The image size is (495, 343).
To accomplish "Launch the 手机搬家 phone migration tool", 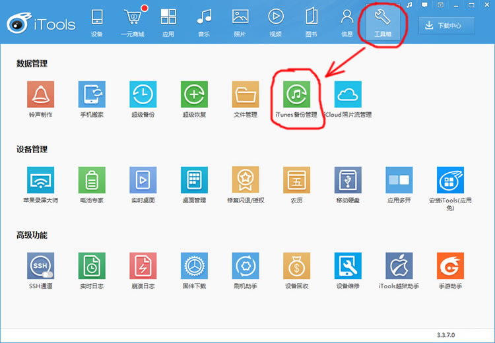I will pyautogui.click(x=92, y=94).
